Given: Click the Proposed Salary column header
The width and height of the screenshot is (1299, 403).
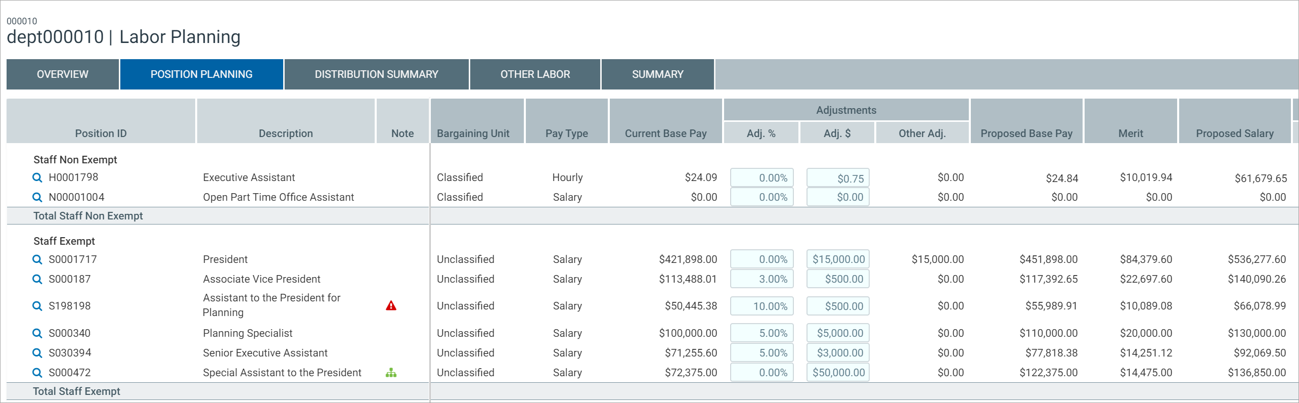Looking at the screenshot, I should pos(1234,133).
